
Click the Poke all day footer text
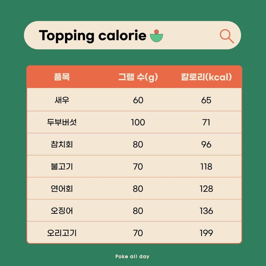(132, 256)
